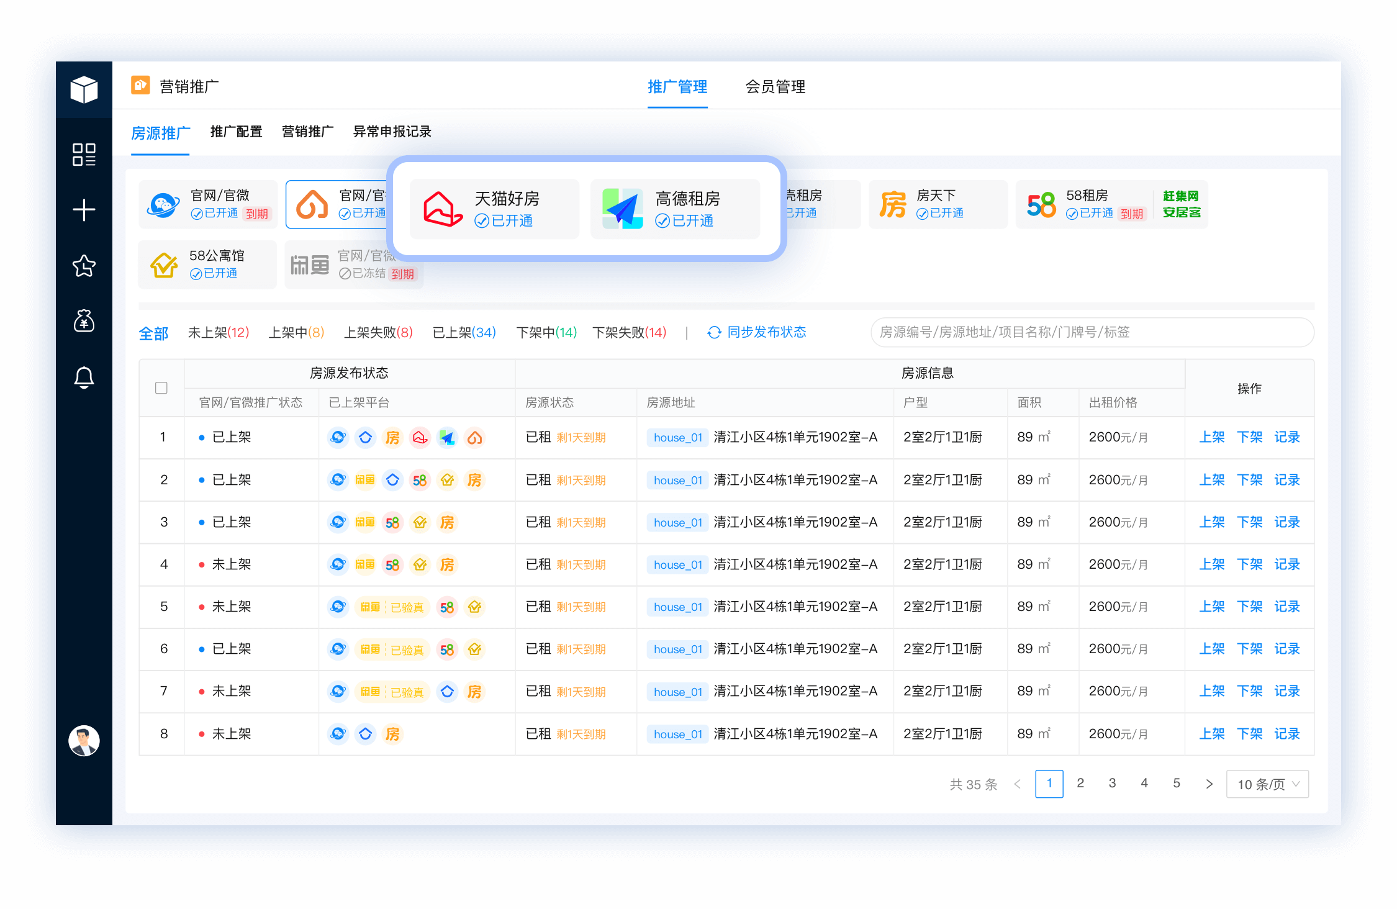Click current page 1 button
The image size is (1397, 909).
click(1049, 784)
